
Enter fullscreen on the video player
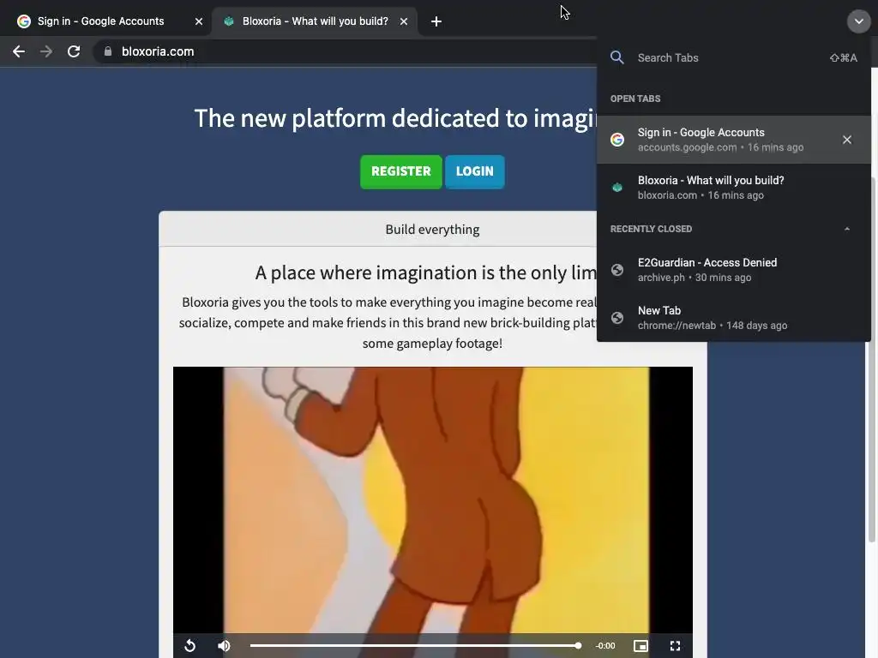tap(676, 646)
